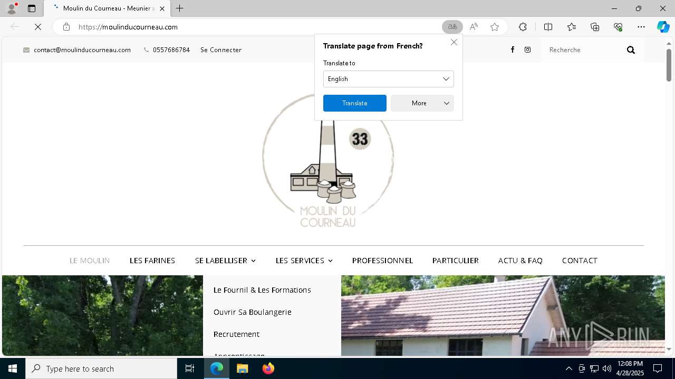
Task: Open LE MOULIN menu item
Action: [x=90, y=261]
